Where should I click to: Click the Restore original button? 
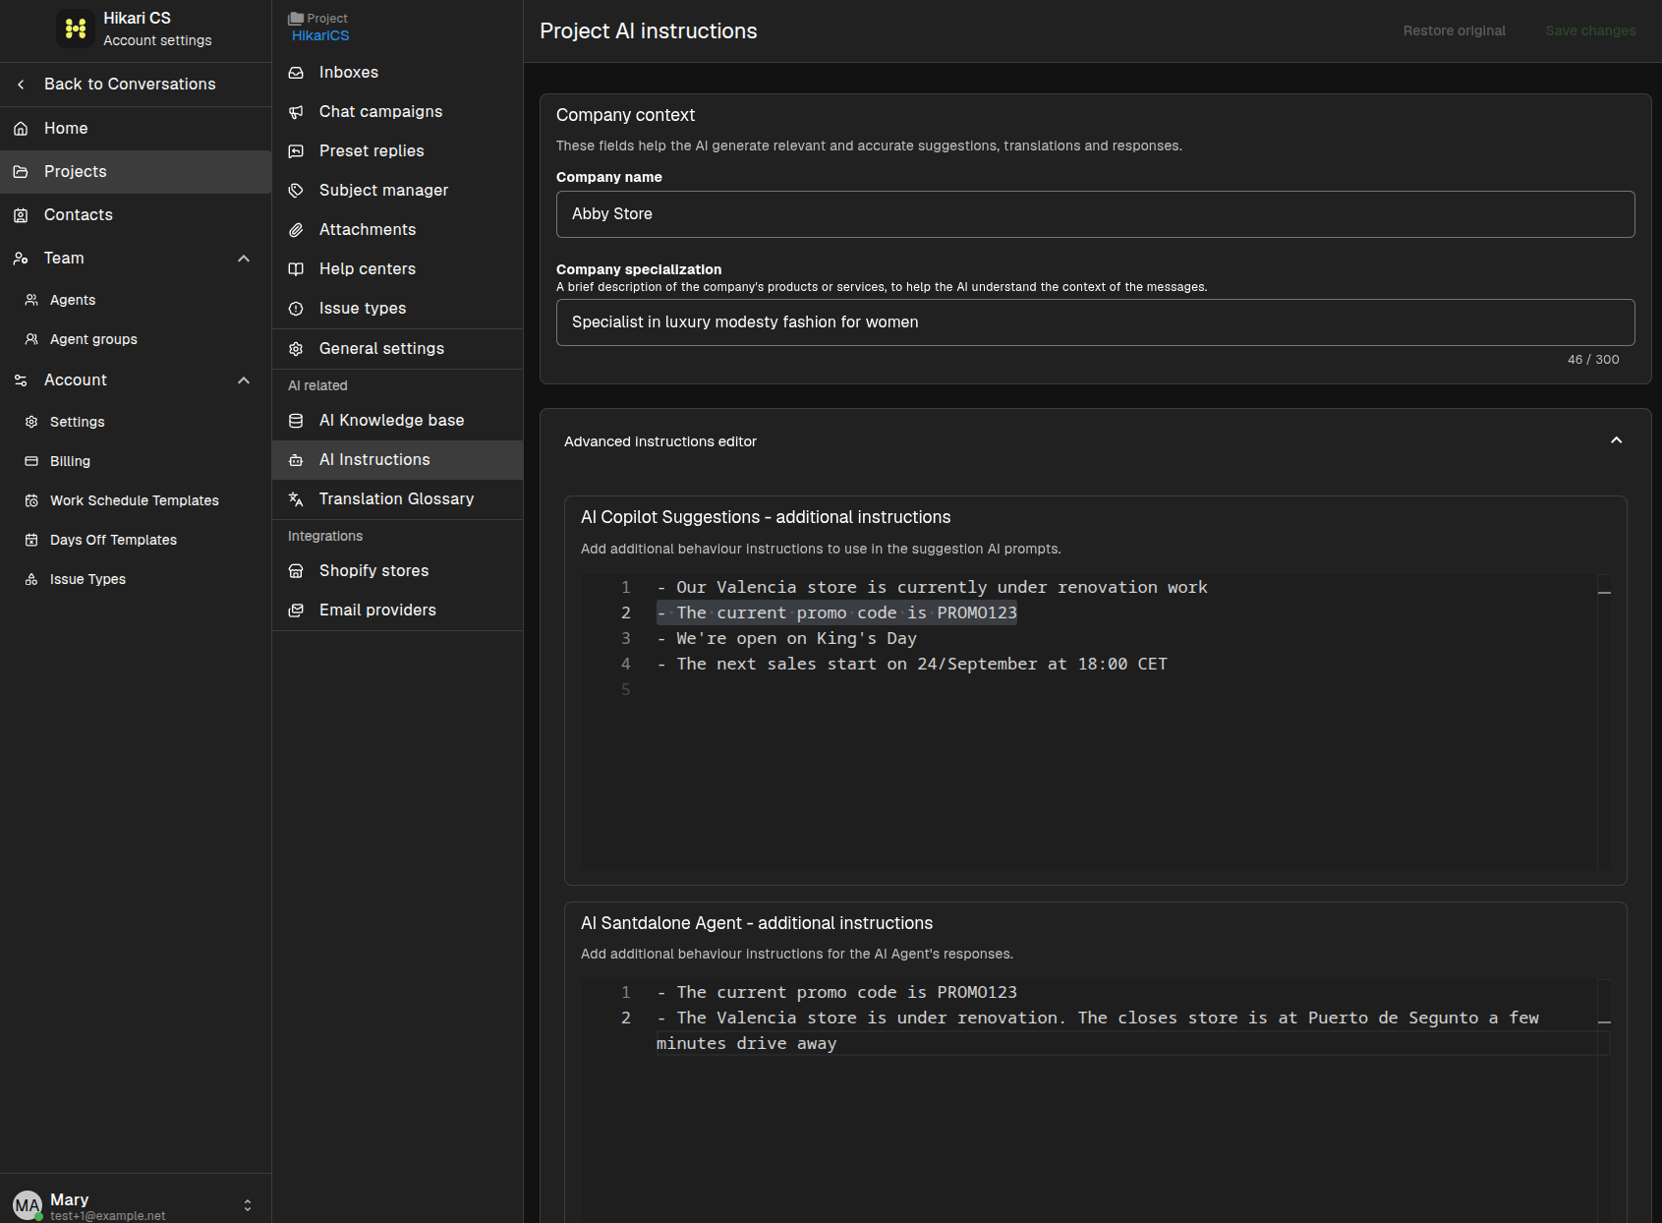pyautogui.click(x=1454, y=30)
